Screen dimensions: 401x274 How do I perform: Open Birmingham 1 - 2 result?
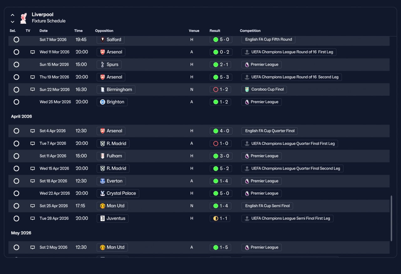221,90
